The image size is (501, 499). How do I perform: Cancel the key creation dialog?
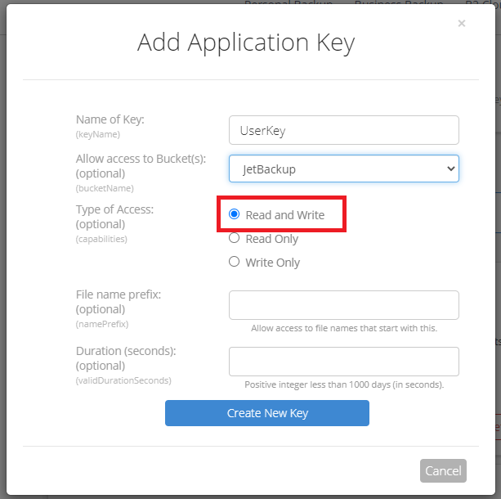(443, 470)
